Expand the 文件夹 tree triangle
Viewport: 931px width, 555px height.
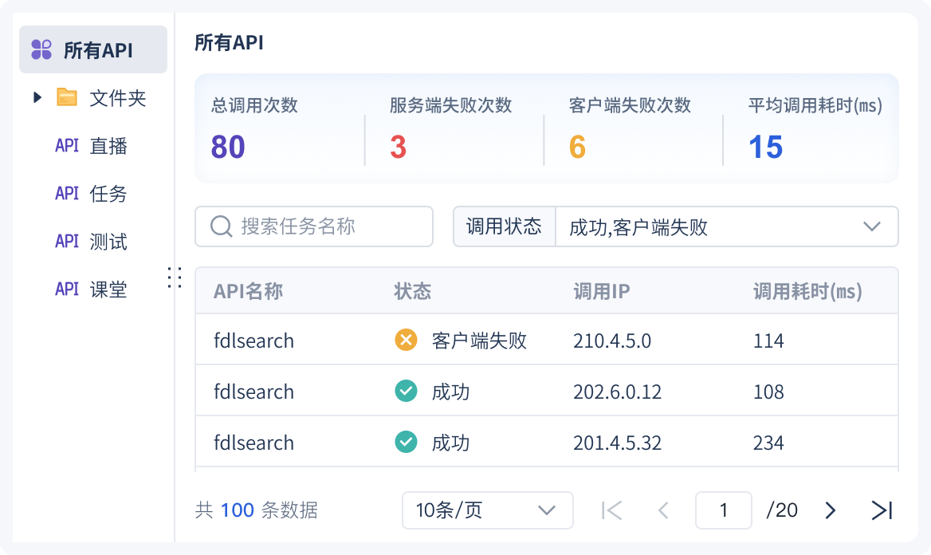point(37,98)
